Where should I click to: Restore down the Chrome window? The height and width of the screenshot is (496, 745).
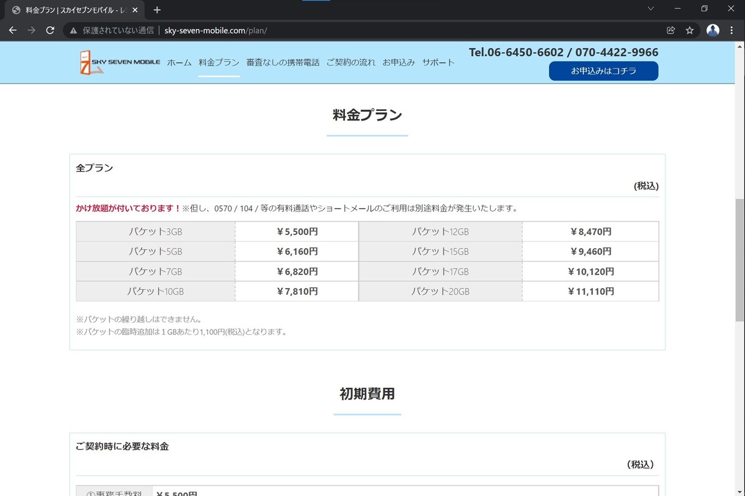pos(704,9)
